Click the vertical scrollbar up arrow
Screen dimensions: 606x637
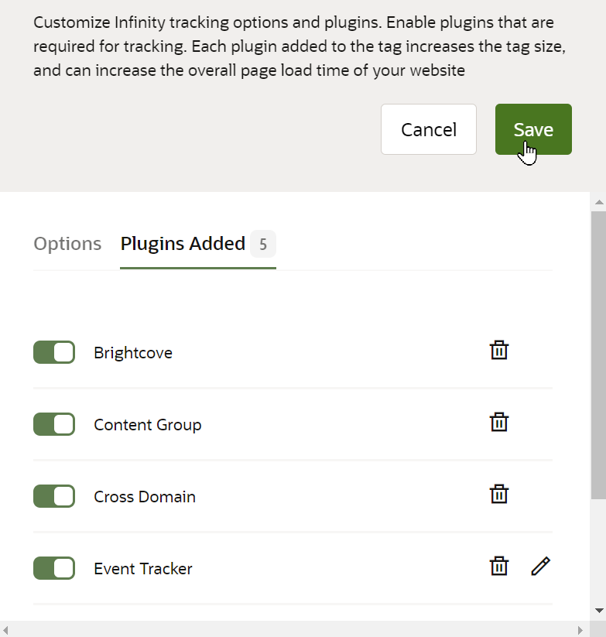pos(599,202)
